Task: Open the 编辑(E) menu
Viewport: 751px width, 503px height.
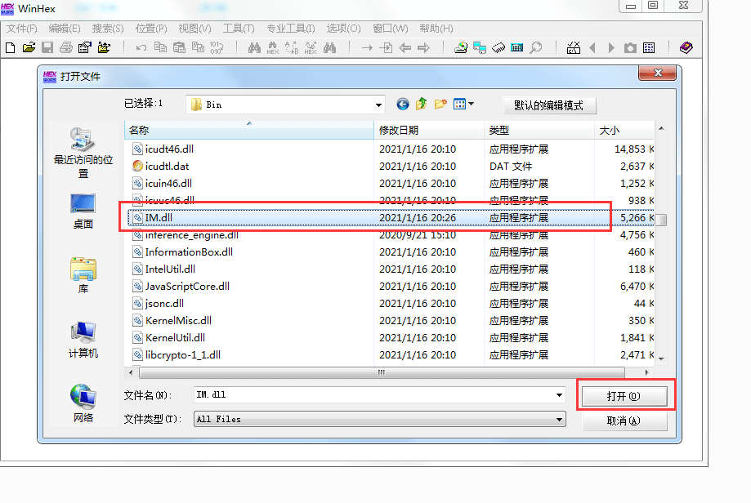Action: click(65, 29)
